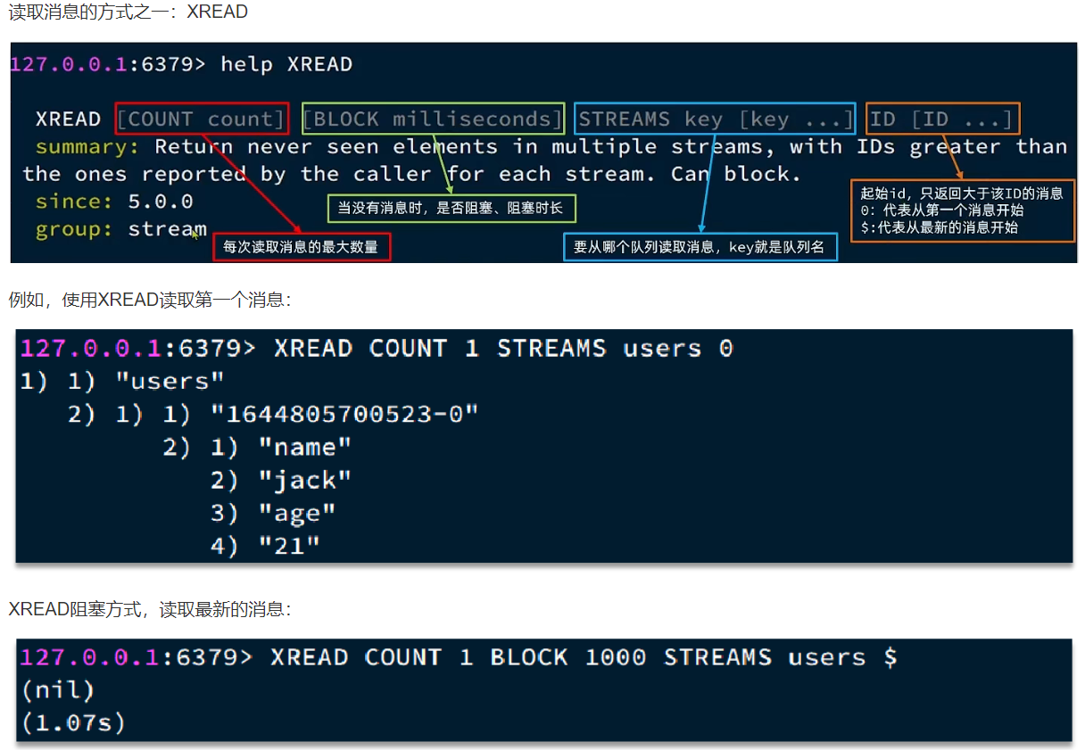
Task: Click the mouse cursor icon next to stream
Action: point(195,235)
